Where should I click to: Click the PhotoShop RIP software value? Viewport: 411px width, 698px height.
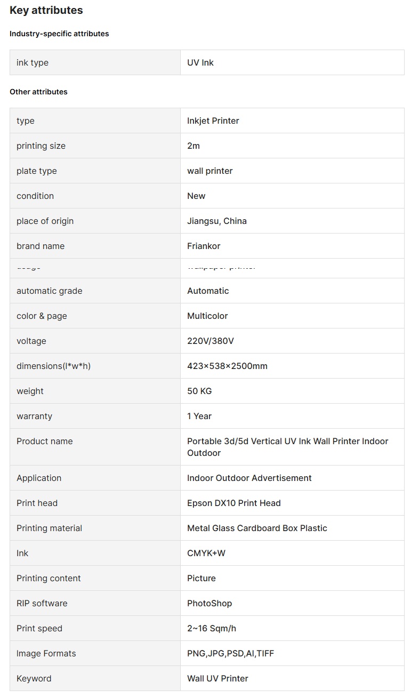pos(209,603)
